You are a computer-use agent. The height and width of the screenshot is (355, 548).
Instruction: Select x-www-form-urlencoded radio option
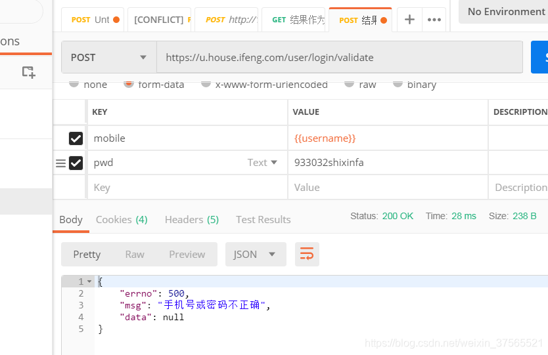(x=206, y=83)
